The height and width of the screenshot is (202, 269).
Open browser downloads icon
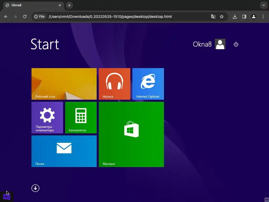[x=235, y=17]
